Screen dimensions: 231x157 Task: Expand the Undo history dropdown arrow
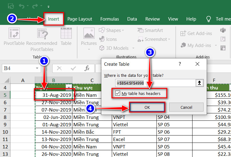pos(28,6)
